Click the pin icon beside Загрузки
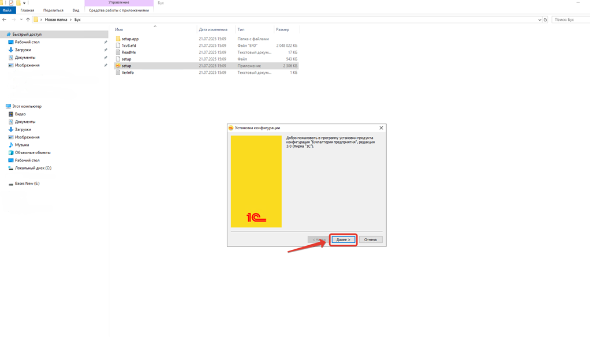The height and width of the screenshot is (337, 590). click(x=105, y=50)
